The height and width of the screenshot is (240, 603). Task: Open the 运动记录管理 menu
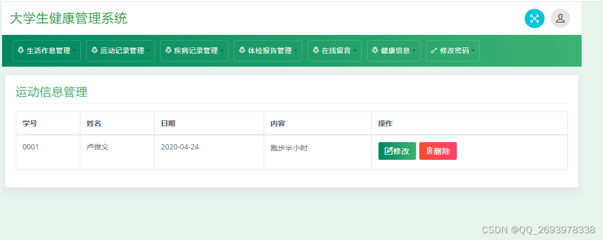(121, 50)
